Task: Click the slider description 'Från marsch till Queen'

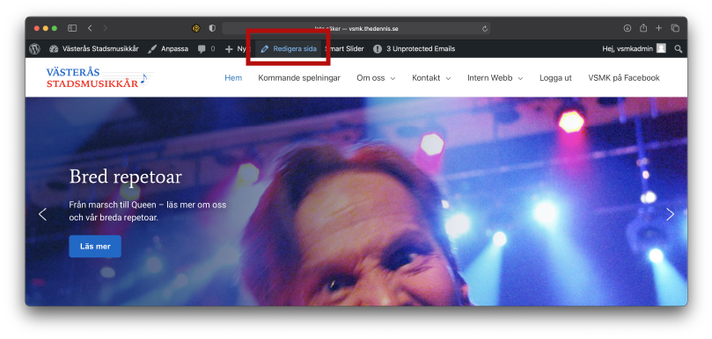Action: click(x=148, y=211)
